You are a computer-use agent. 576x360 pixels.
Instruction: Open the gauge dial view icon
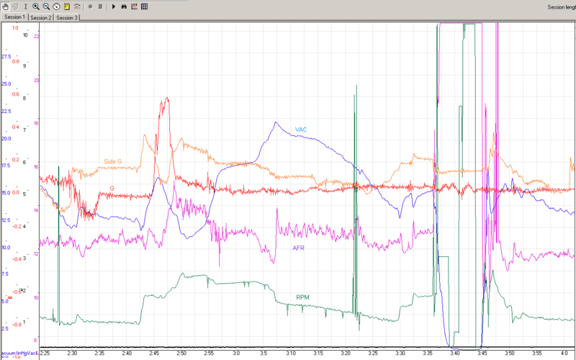56,6
